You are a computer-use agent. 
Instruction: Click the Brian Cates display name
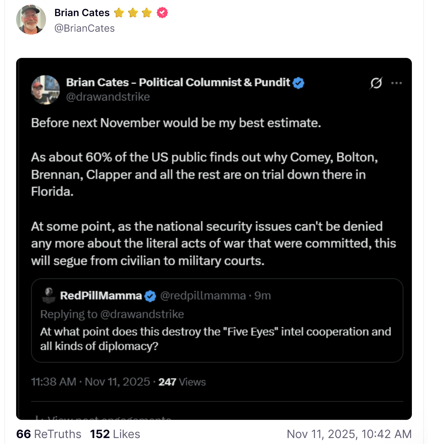(x=82, y=13)
